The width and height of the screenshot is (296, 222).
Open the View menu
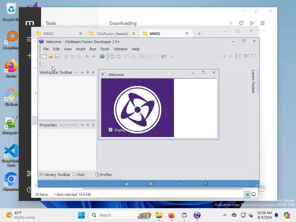68,49
